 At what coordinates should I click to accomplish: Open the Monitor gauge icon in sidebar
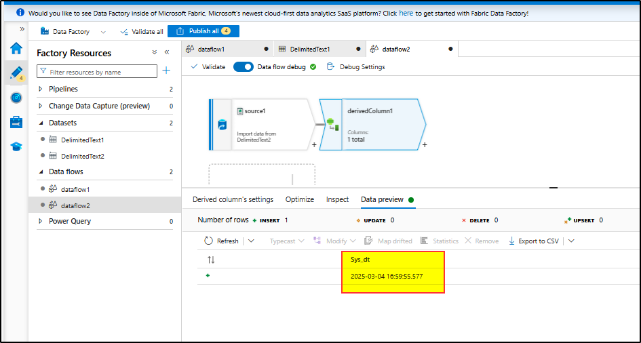coord(16,98)
